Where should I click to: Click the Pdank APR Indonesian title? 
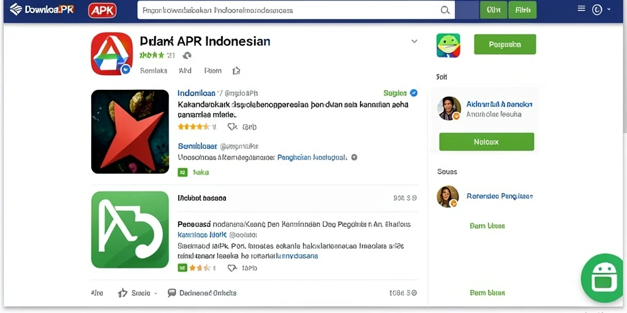pyautogui.click(x=205, y=41)
